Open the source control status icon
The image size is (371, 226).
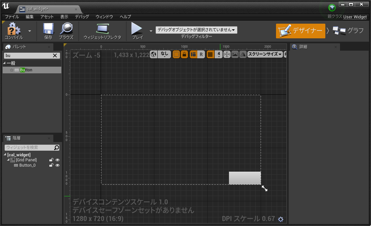coord(332,8)
